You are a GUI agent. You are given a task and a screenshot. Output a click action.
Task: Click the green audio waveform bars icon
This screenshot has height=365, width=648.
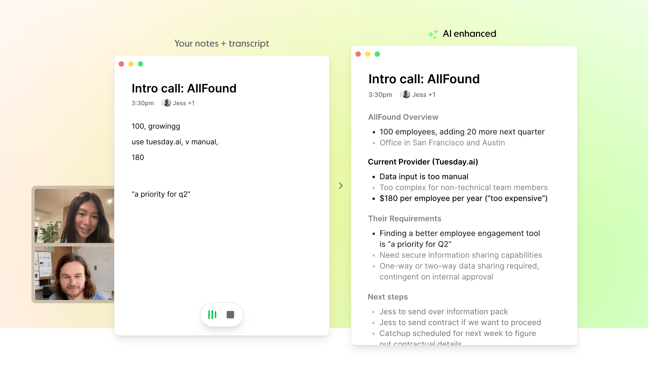212,315
